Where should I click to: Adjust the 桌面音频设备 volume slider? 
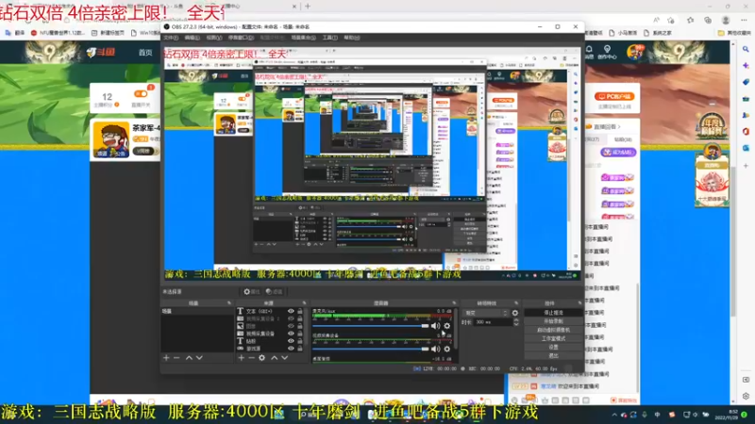[370, 349]
